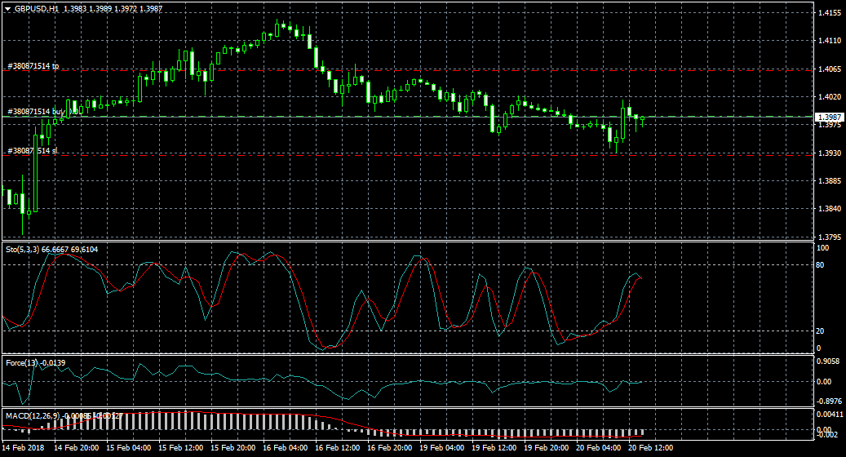
Task: Select the #380871514 buy order label
Action: [36, 111]
